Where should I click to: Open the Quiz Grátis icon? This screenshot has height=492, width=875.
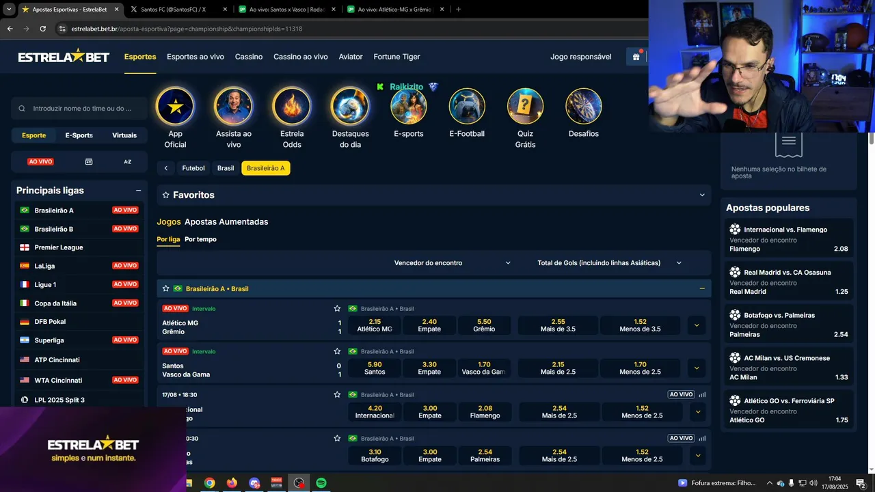click(525, 106)
